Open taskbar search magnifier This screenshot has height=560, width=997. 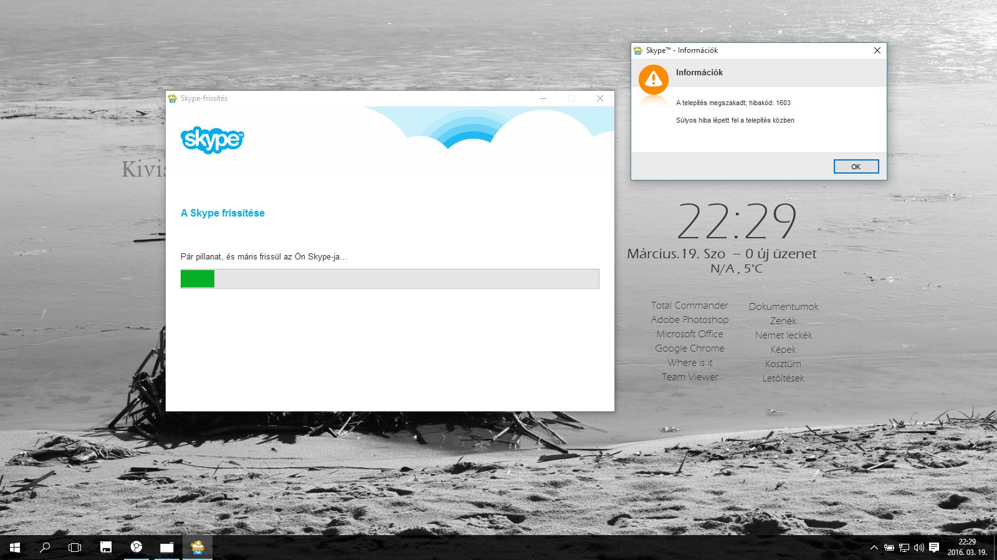pyautogui.click(x=45, y=548)
